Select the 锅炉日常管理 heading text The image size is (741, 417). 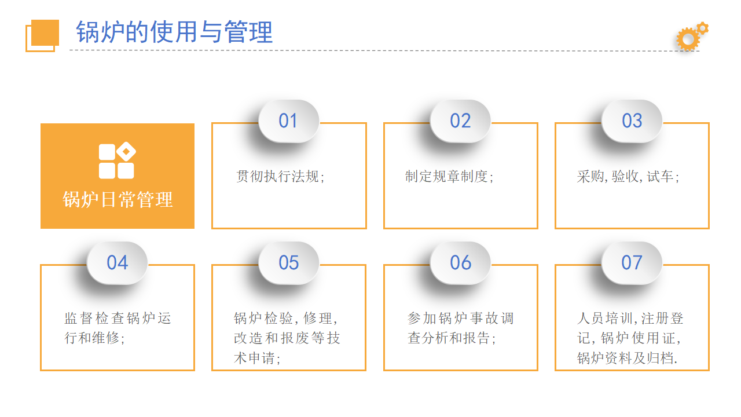tap(118, 200)
